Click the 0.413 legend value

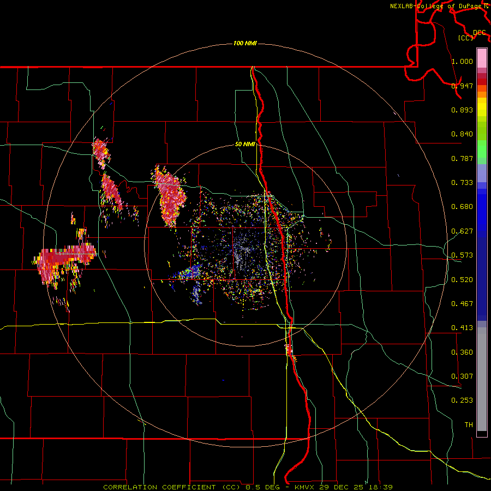click(x=462, y=328)
